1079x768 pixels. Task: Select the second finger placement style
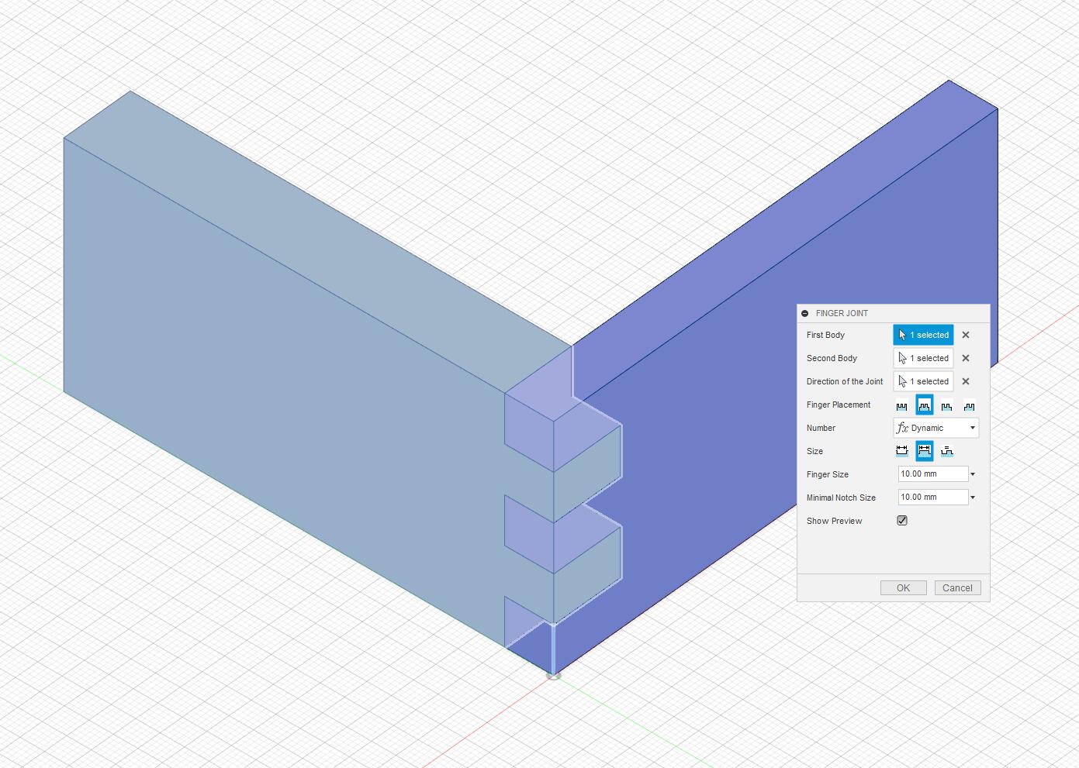(x=924, y=405)
